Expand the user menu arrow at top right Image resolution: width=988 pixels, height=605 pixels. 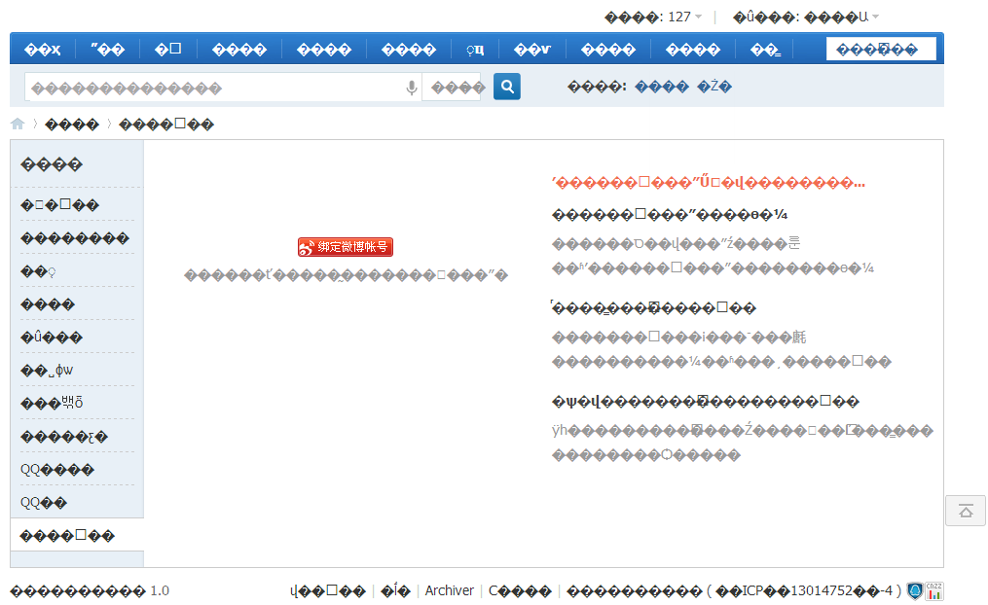pyautogui.click(x=875, y=17)
